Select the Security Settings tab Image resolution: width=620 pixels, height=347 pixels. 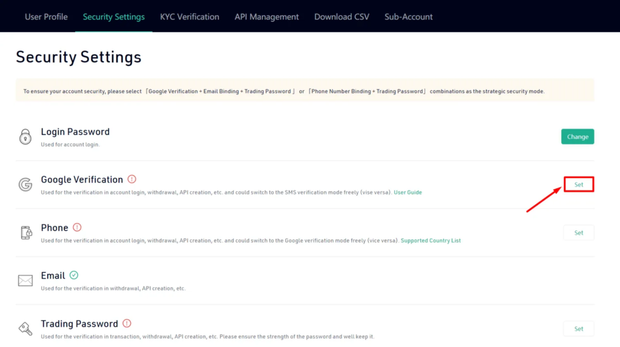[x=113, y=16]
